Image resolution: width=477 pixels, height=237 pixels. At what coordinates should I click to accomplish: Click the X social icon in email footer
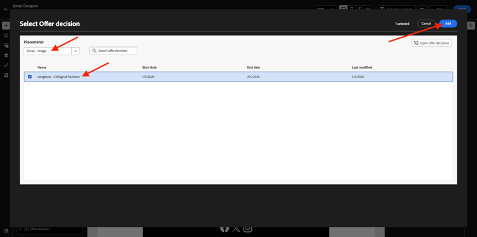236,229
